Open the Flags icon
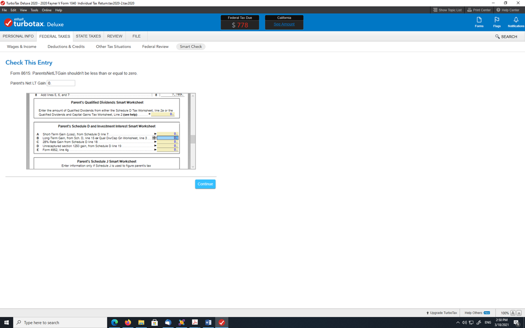Screen dimensions: 525x328 pos(497,21)
